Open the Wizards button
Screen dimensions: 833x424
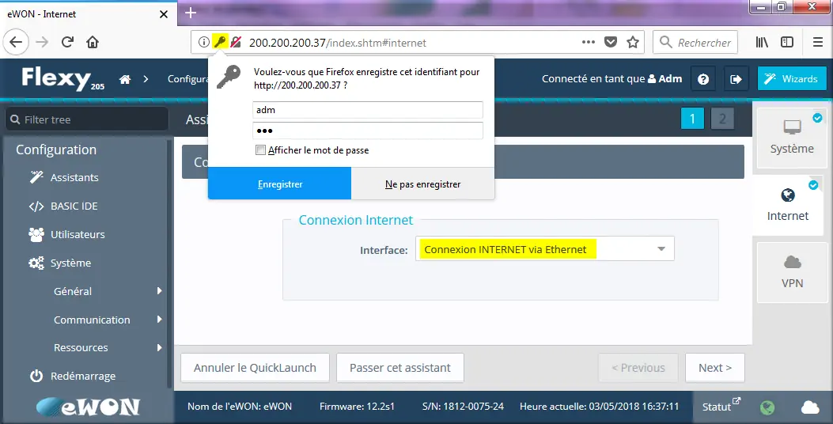tap(792, 78)
